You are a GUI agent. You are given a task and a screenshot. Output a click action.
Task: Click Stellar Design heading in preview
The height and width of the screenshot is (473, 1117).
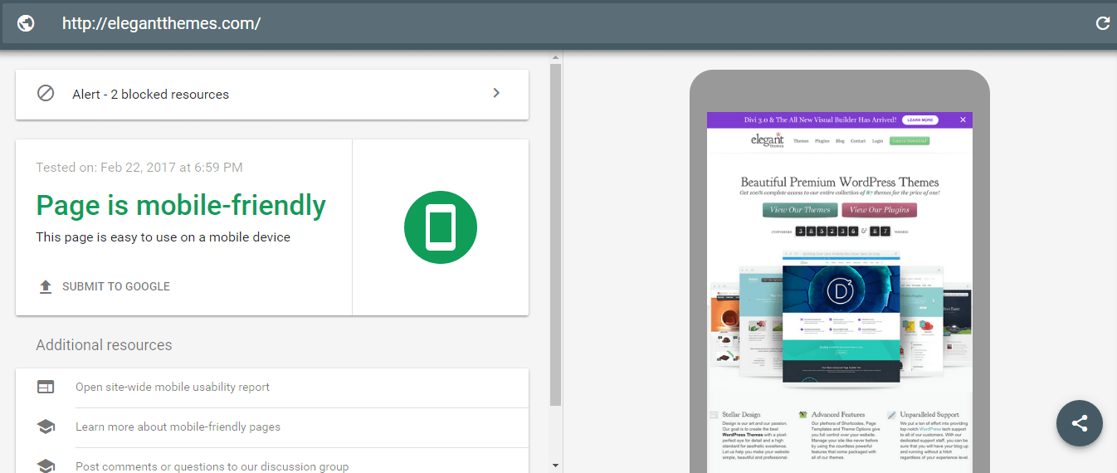(x=741, y=414)
